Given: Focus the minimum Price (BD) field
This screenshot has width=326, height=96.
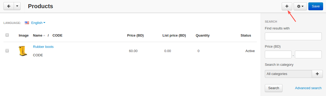Looking at the screenshot, I should coord(278,54).
